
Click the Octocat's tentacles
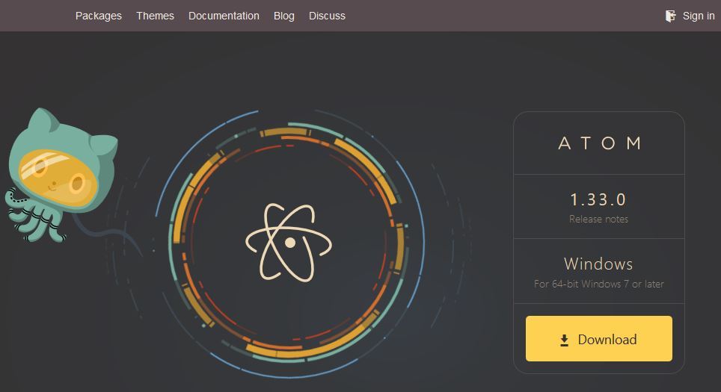(30, 218)
